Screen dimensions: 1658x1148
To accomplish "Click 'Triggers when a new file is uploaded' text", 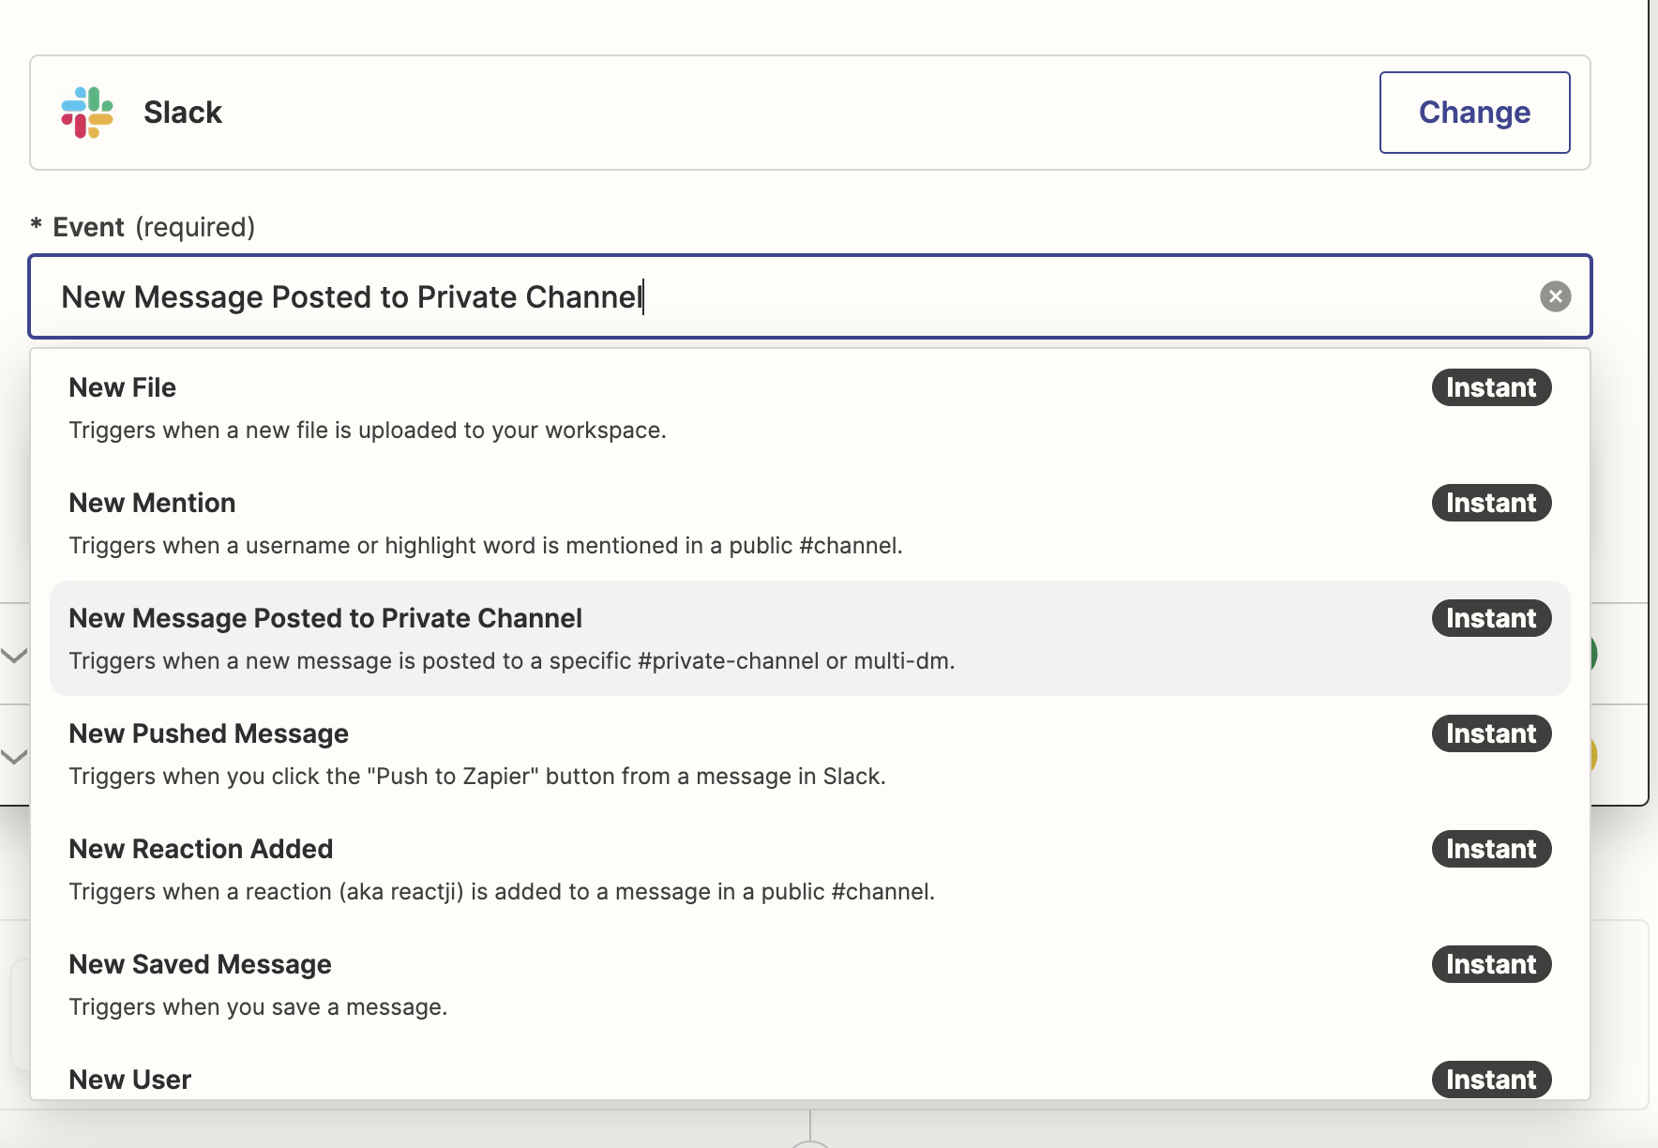I will tap(368, 430).
